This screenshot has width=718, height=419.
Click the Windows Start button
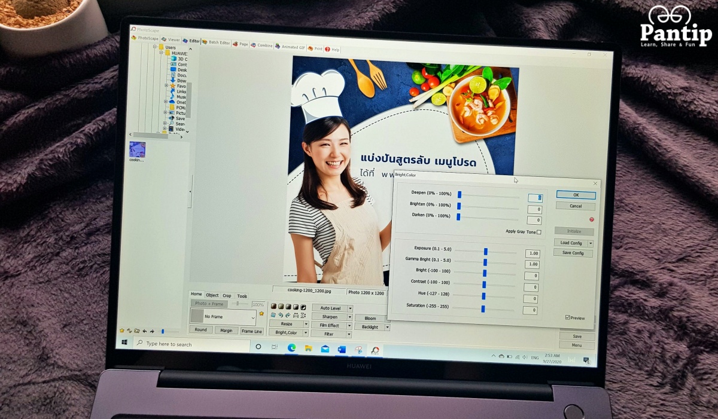125,343
